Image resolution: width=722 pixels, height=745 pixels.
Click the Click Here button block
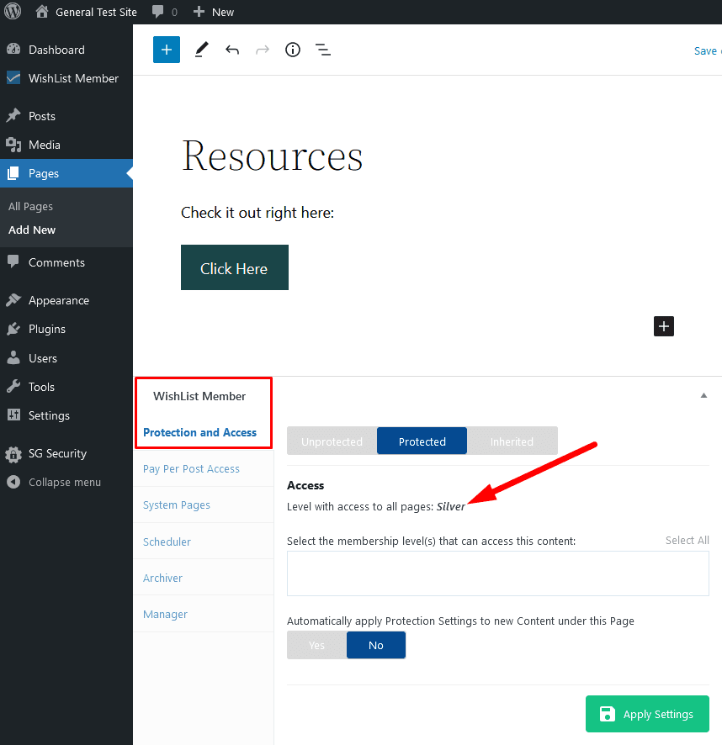click(235, 267)
